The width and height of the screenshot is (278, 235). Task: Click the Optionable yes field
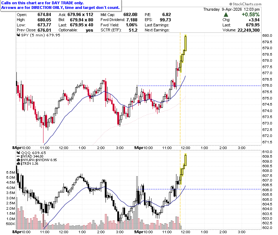point(76,30)
